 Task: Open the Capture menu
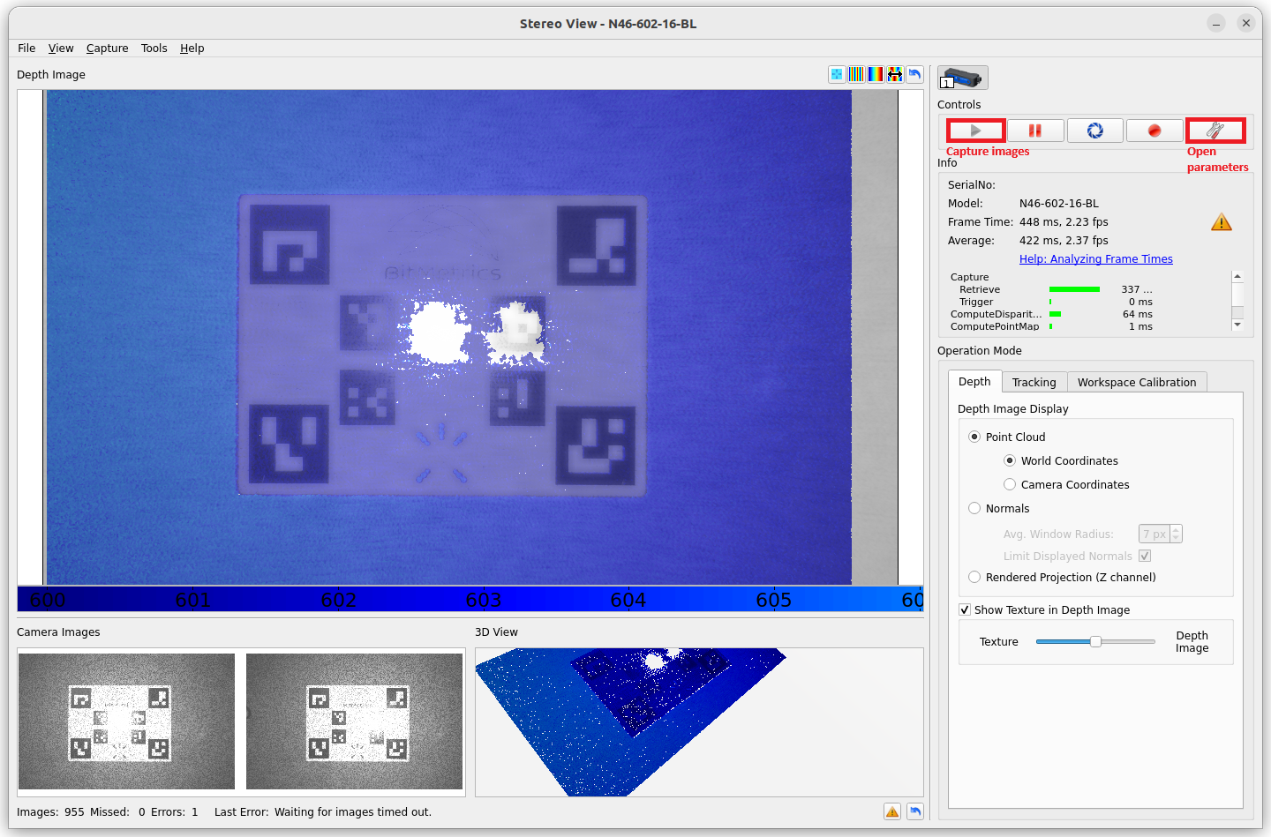[107, 49]
